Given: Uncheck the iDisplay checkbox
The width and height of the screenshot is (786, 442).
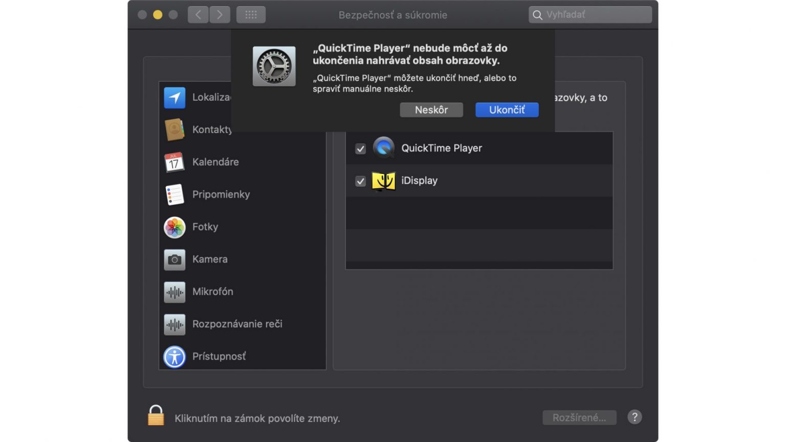Looking at the screenshot, I should click(361, 181).
